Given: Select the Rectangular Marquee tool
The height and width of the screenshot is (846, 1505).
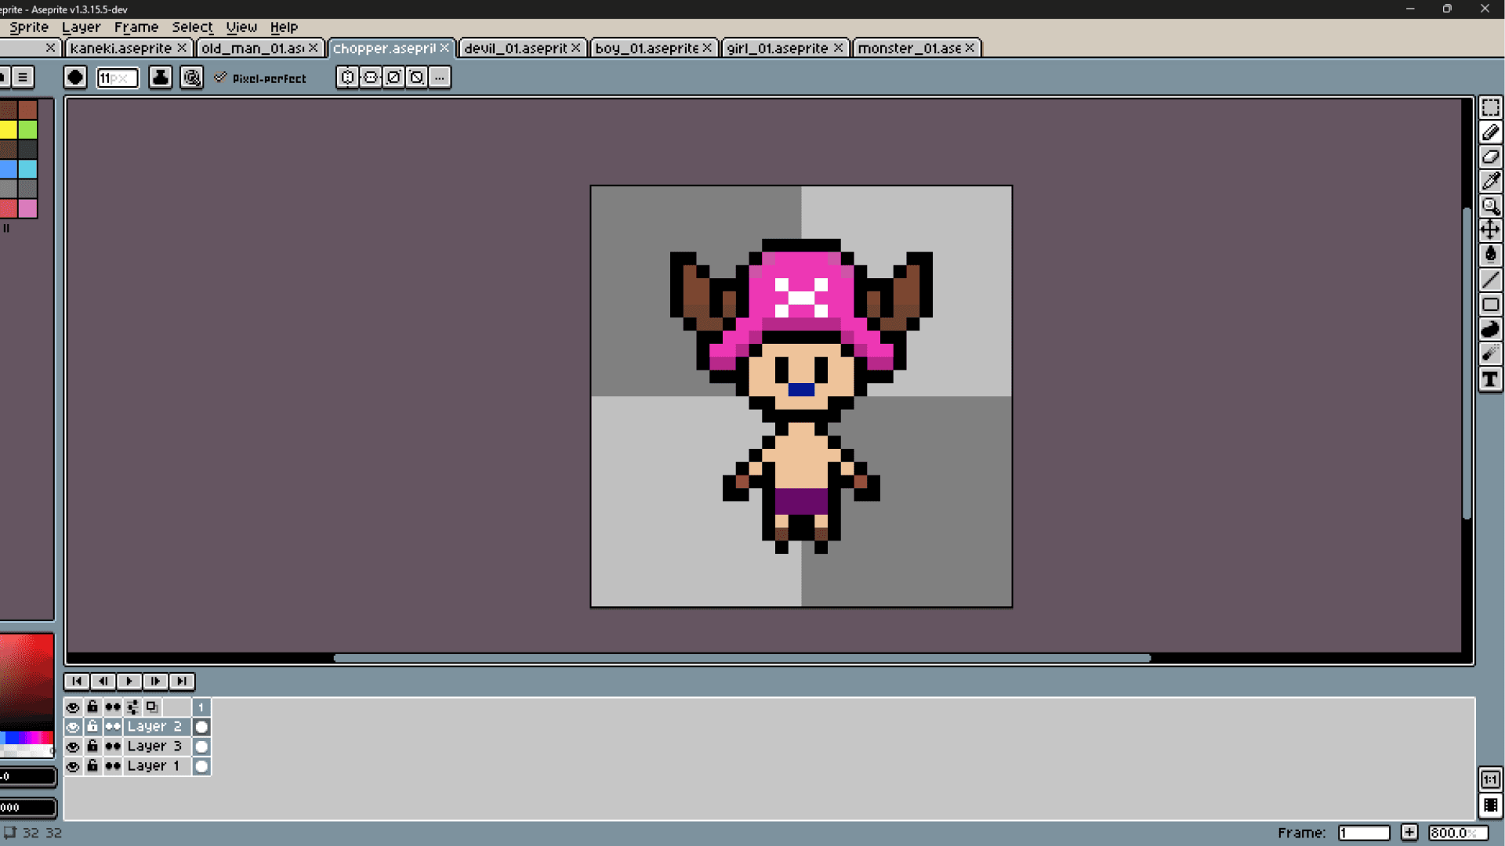Looking at the screenshot, I should (x=1490, y=107).
